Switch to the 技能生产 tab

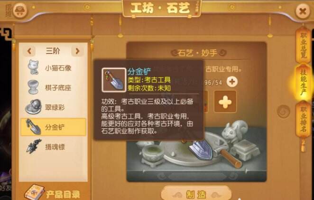[x=304, y=83]
